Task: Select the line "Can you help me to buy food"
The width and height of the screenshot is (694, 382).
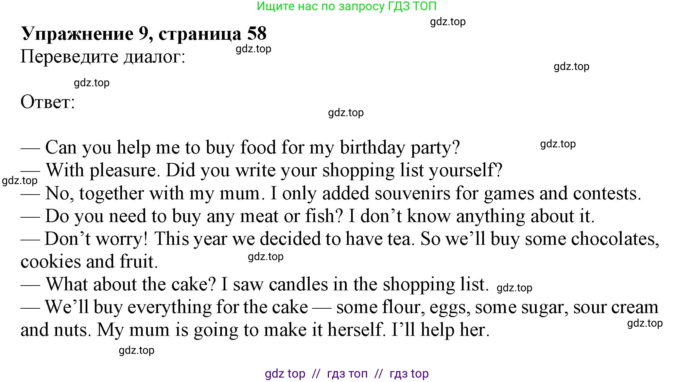Action: point(240,148)
